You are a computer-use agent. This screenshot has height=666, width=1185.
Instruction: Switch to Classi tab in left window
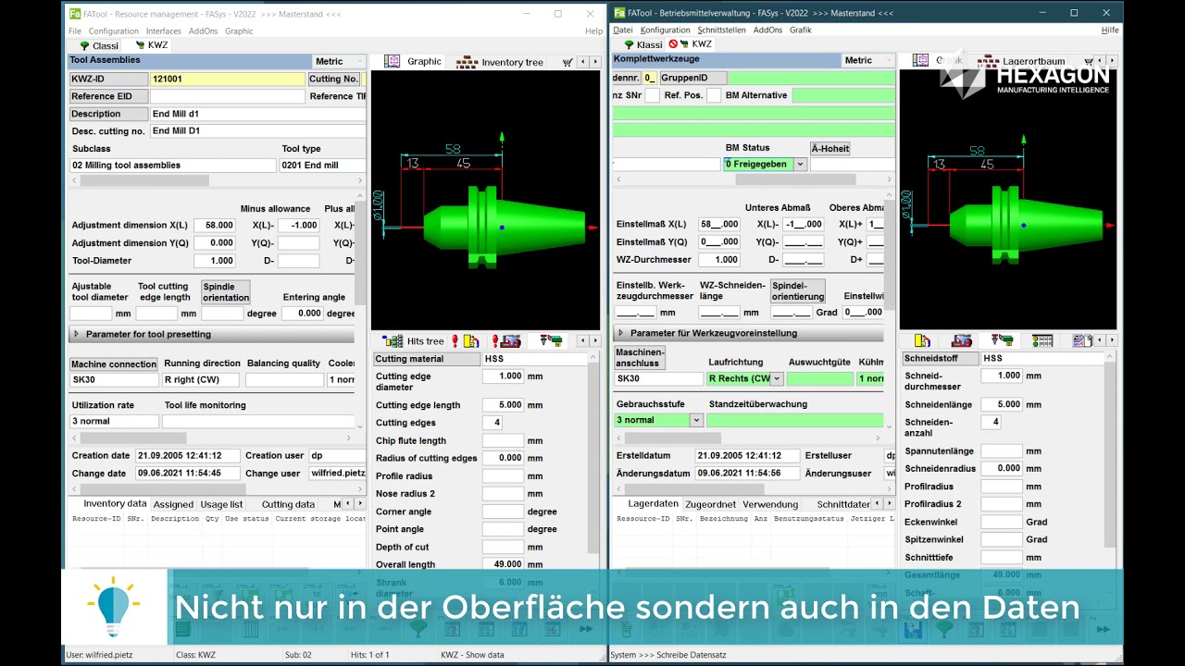coord(99,45)
